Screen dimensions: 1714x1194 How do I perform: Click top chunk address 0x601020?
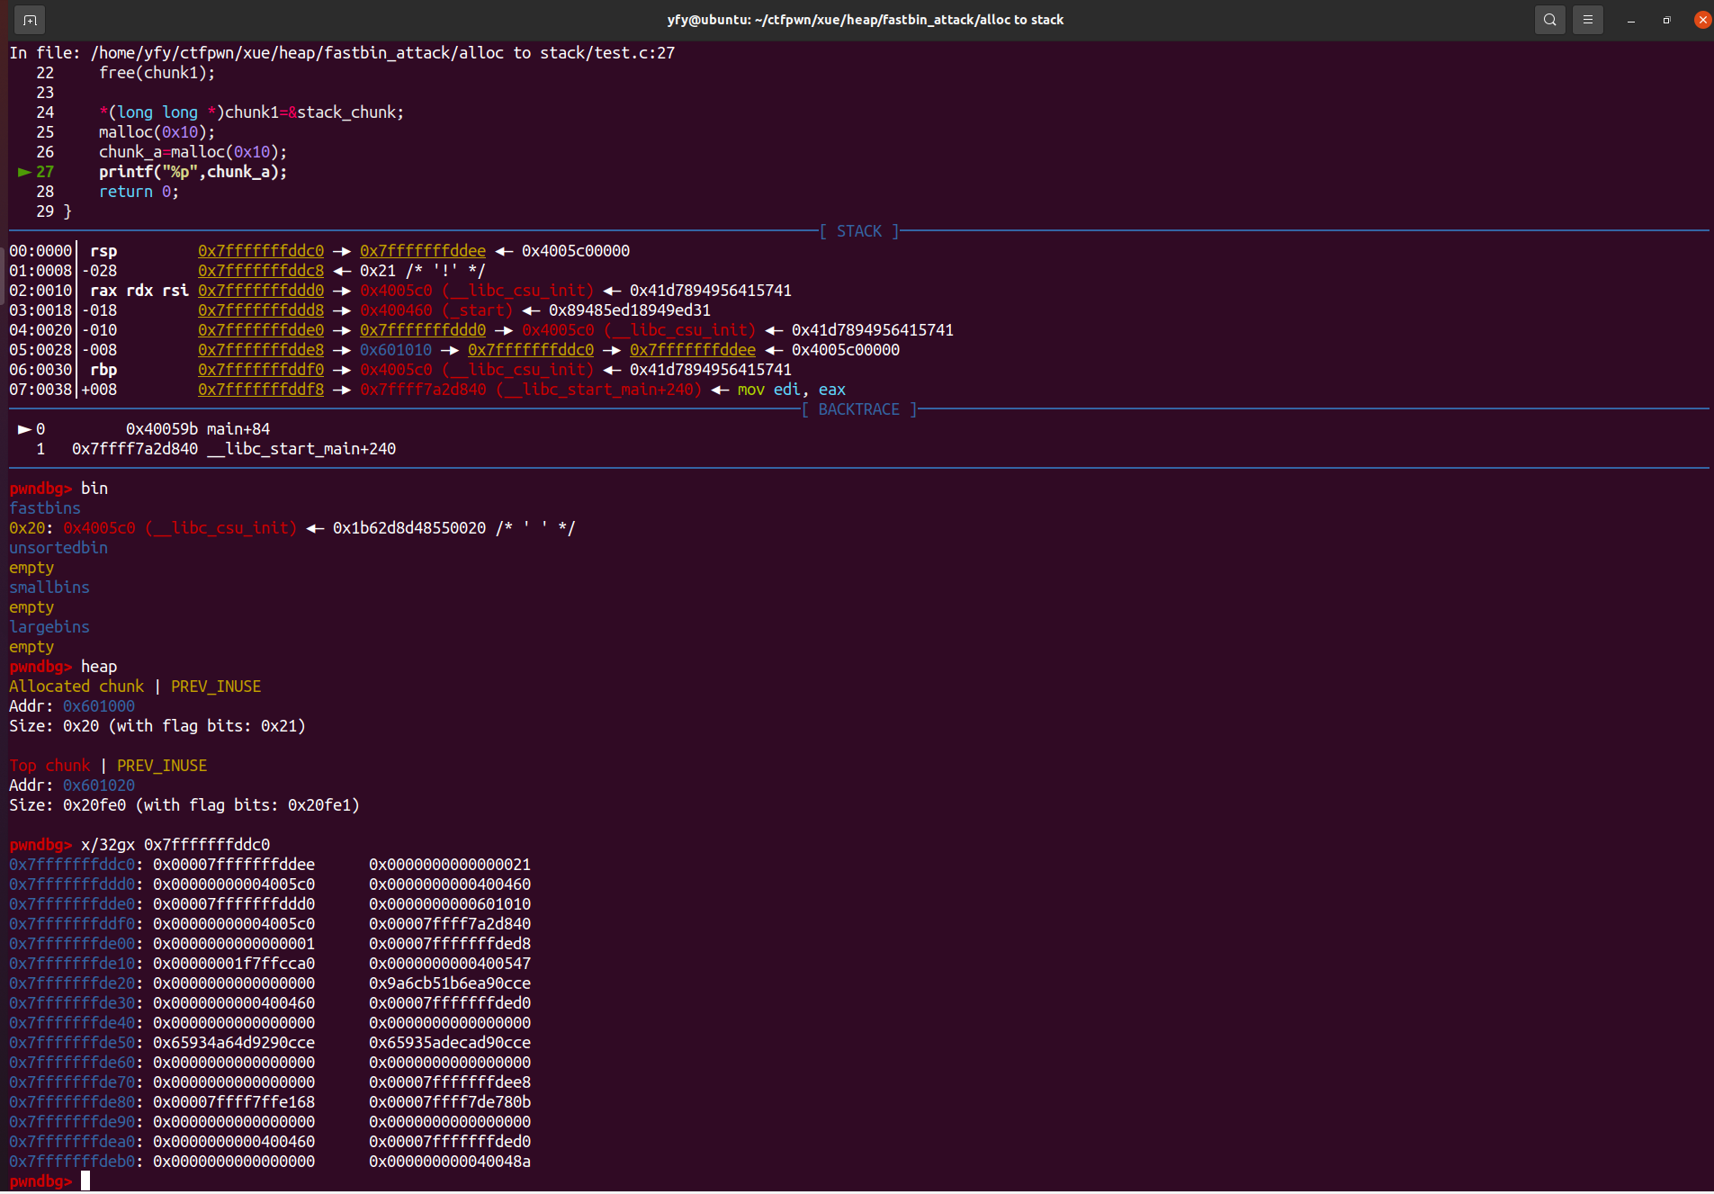[99, 786]
